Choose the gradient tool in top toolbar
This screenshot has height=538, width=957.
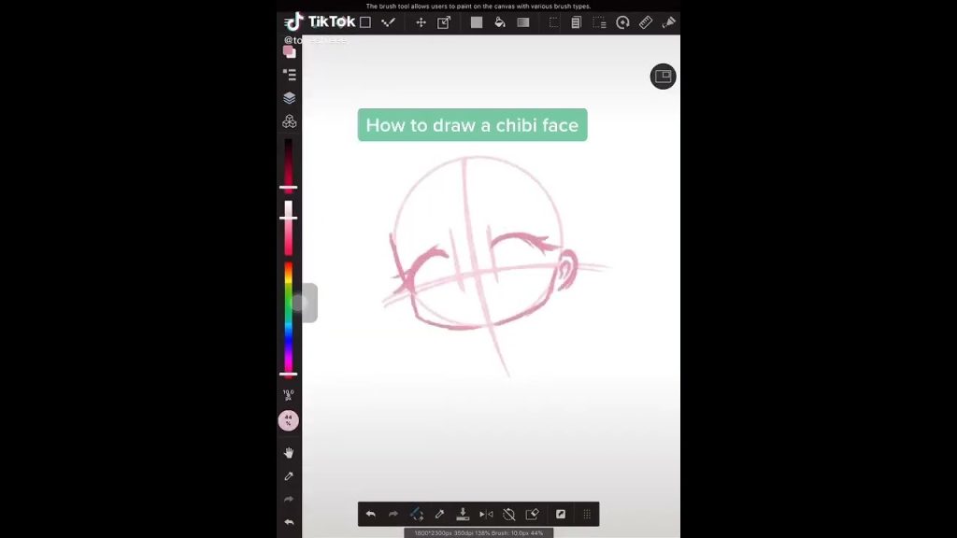click(x=523, y=22)
